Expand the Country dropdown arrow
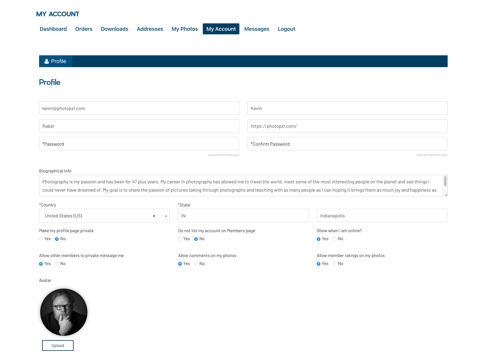This screenshot has height=357, width=503. coord(166,216)
